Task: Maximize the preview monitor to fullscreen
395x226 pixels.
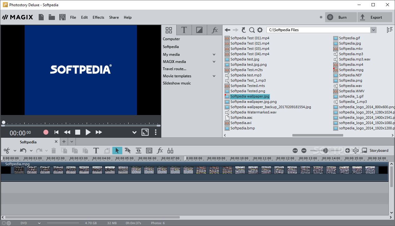Action: click(145, 132)
